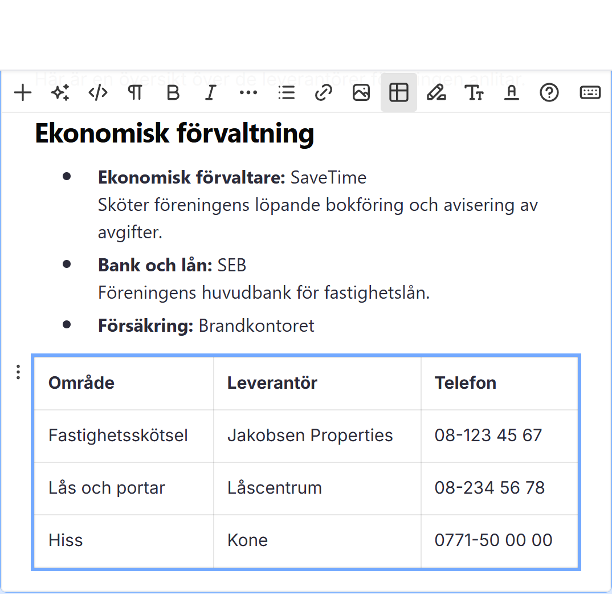612x594 pixels.
Task: Click the bold text Försäkring:
Action: coord(145,326)
